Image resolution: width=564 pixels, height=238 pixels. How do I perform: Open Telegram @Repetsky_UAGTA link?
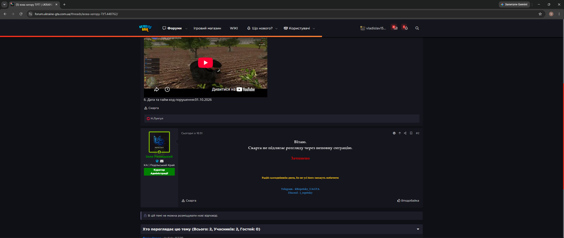pos(300,189)
